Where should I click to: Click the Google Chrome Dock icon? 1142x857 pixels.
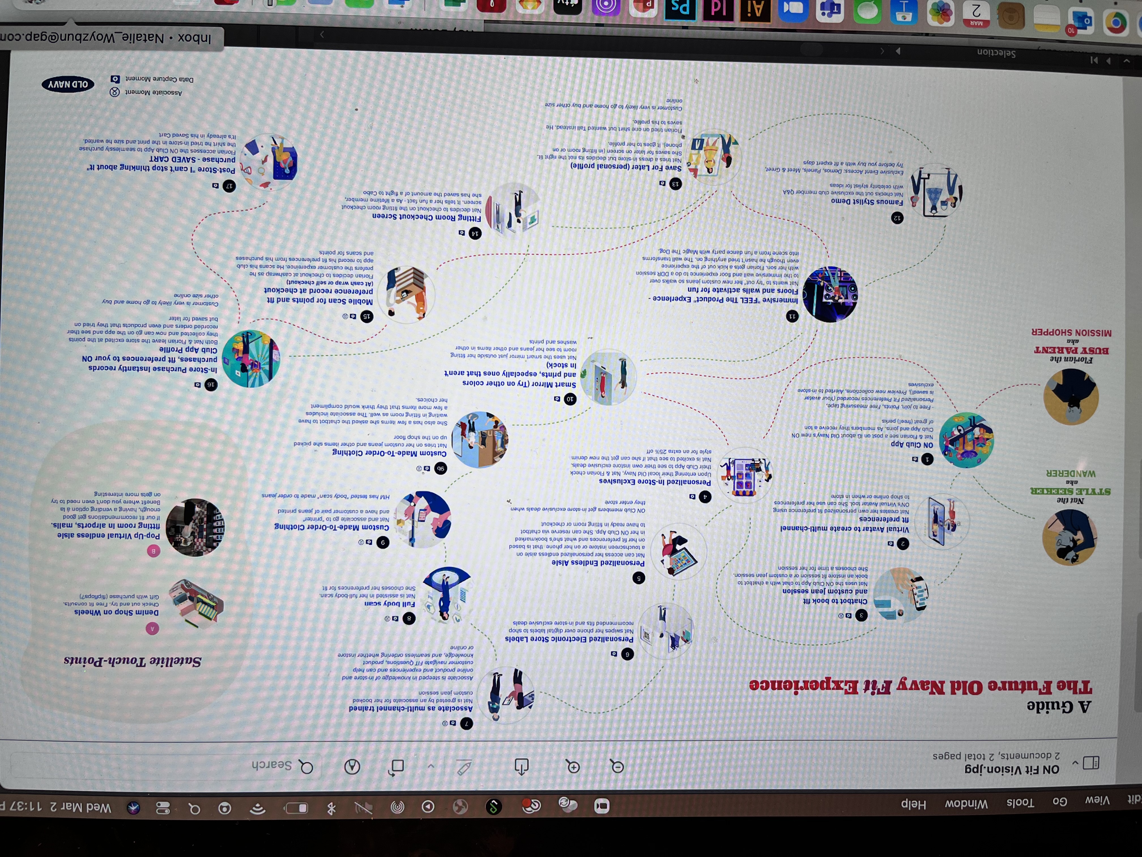(x=1115, y=22)
